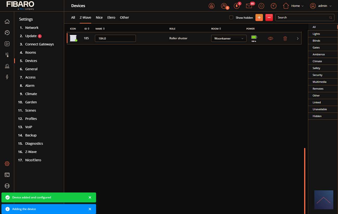Dismiss the 'Device added and configured' notification
Image resolution: width=338 pixels, height=214 pixels.
coord(90,197)
